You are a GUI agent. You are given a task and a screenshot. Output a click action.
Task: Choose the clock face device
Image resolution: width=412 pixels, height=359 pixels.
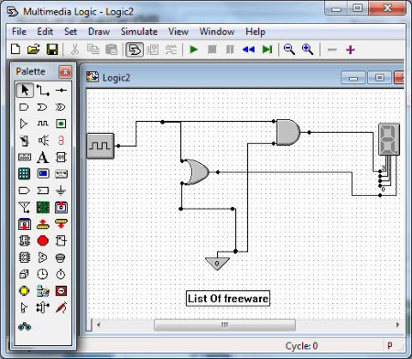(42, 274)
